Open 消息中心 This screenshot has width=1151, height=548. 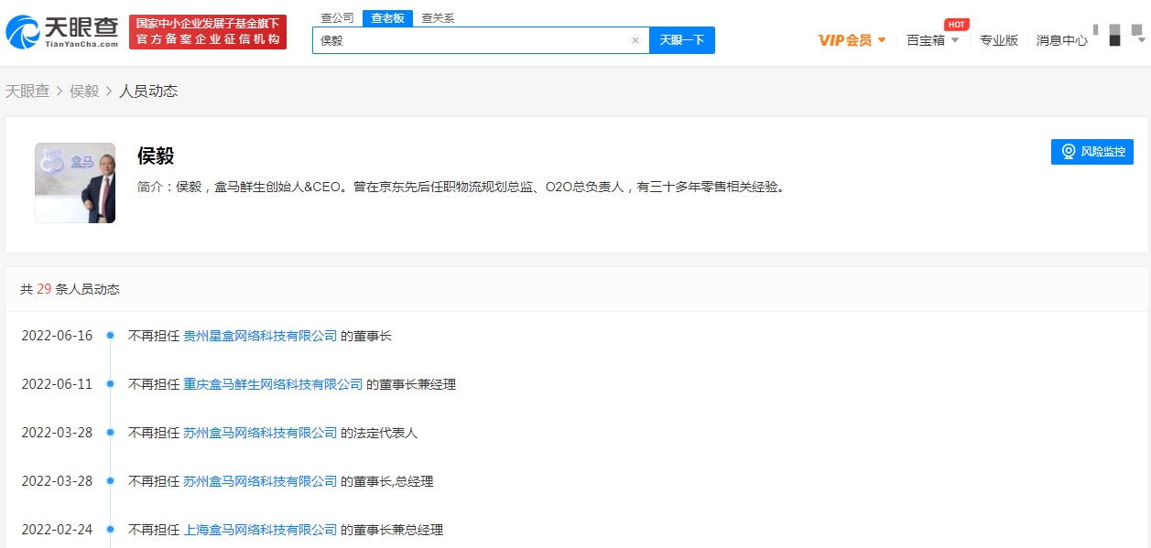1062,40
